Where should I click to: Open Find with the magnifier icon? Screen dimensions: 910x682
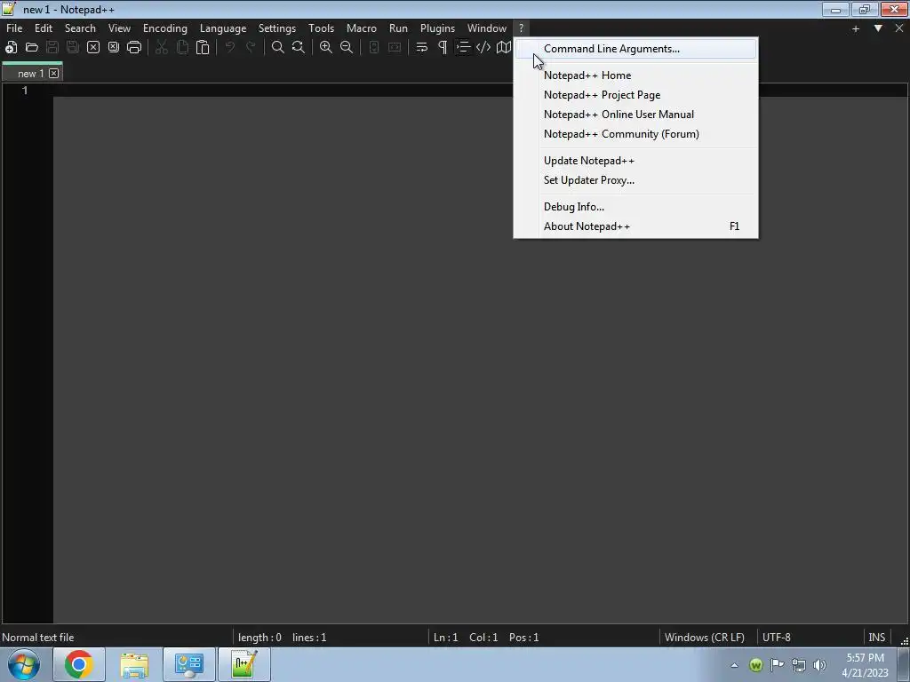coord(278,48)
